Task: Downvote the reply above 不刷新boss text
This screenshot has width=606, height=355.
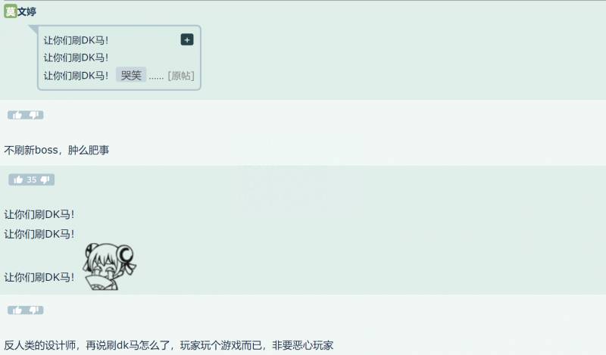Action: click(x=34, y=115)
